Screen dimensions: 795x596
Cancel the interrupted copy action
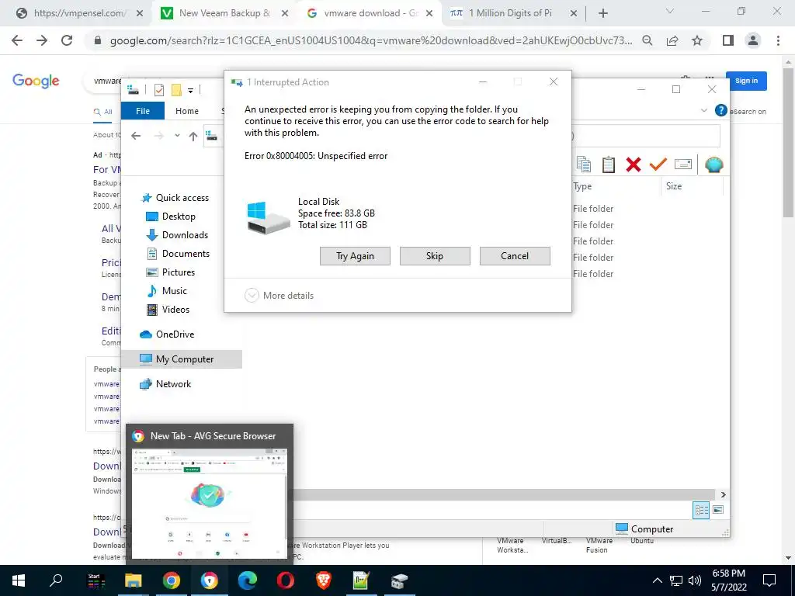pyautogui.click(x=515, y=256)
